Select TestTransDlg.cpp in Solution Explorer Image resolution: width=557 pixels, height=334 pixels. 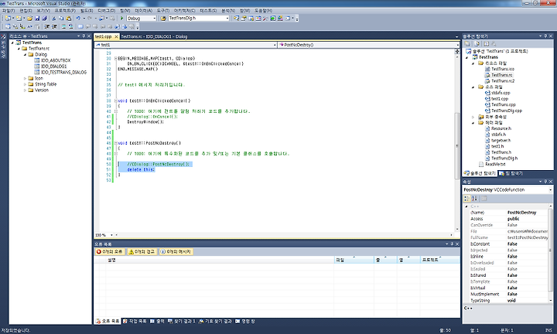click(507, 111)
